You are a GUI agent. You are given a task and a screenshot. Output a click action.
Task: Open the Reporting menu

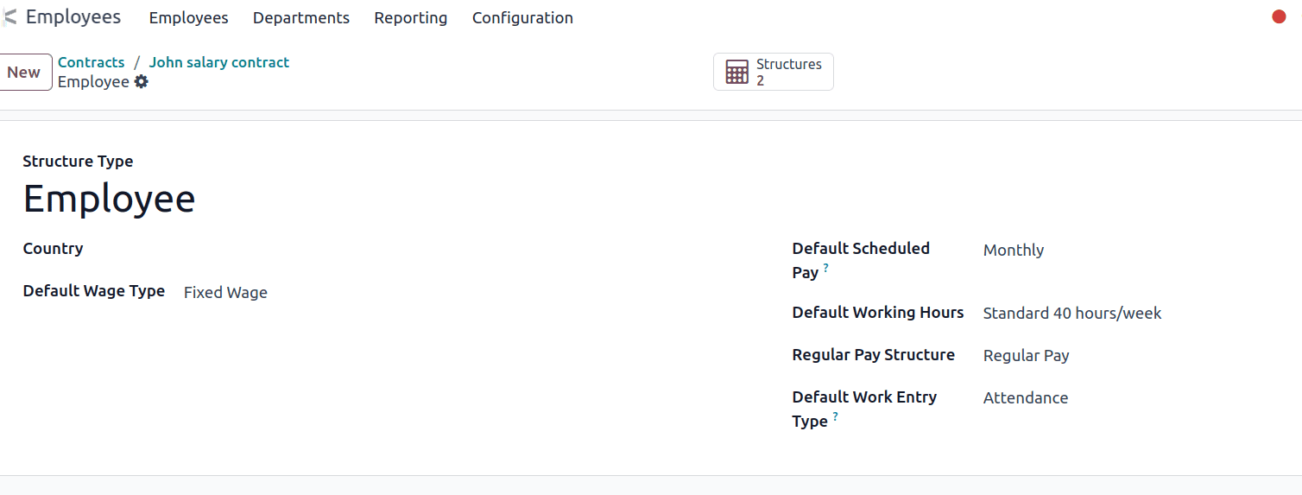411,18
